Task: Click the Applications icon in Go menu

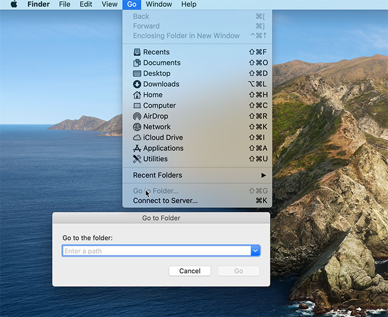Action: (x=137, y=149)
